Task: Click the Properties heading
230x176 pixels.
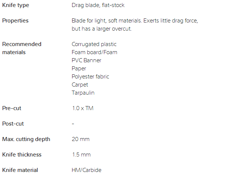Action: (x=16, y=21)
